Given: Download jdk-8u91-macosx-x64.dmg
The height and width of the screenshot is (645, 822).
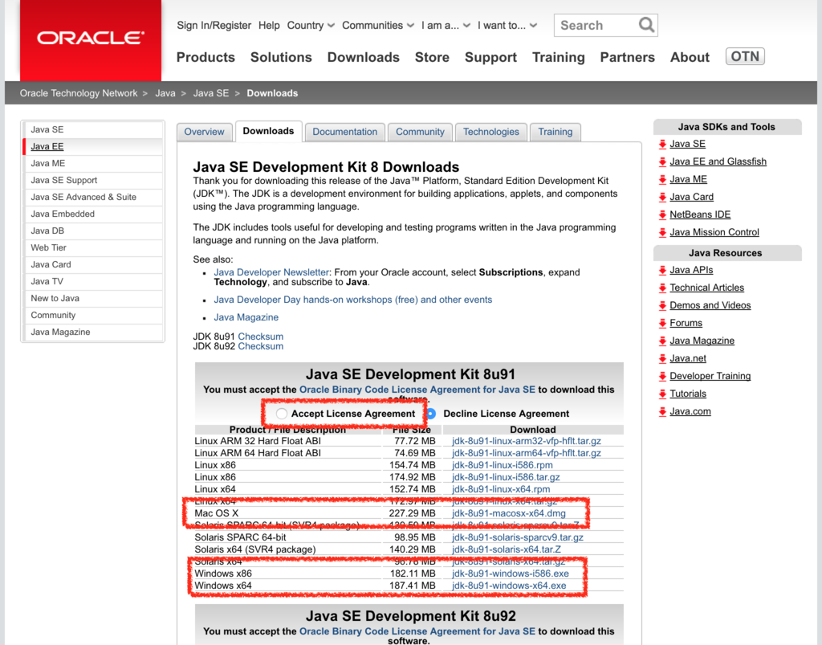Looking at the screenshot, I should pyautogui.click(x=508, y=513).
